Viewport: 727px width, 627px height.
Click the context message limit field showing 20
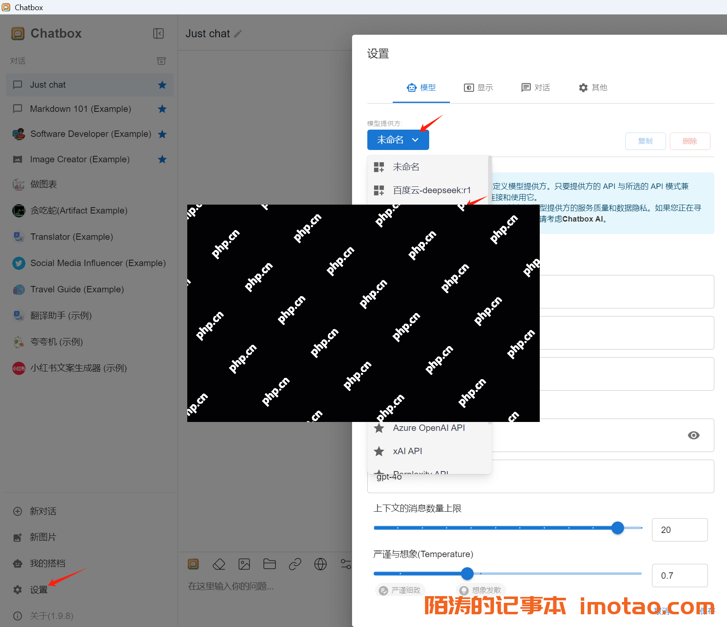click(x=680, y=530)
